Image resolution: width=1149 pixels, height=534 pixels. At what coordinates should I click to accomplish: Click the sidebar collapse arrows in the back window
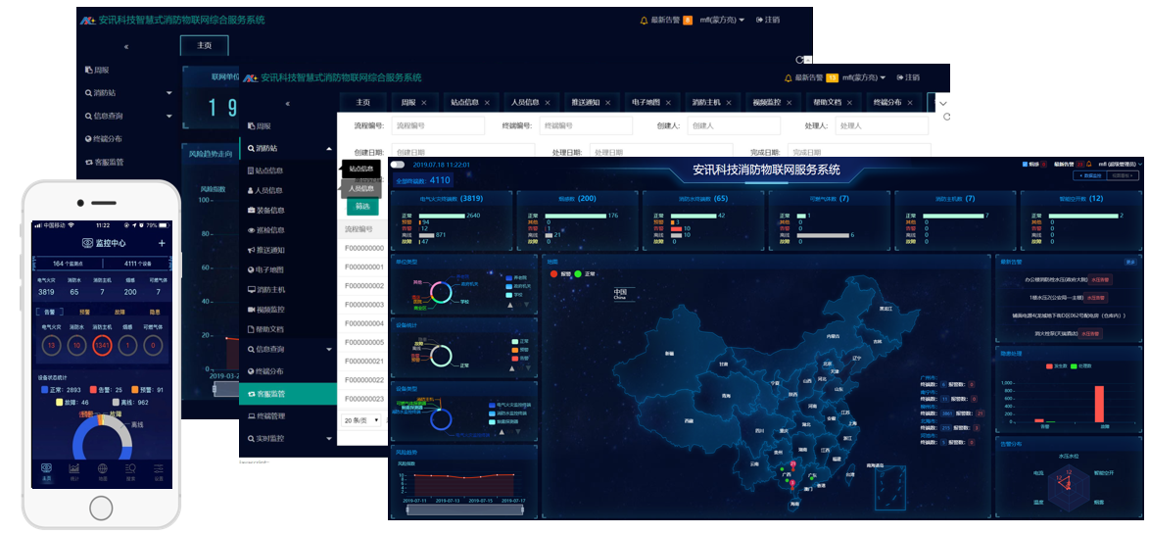(126, 46)
